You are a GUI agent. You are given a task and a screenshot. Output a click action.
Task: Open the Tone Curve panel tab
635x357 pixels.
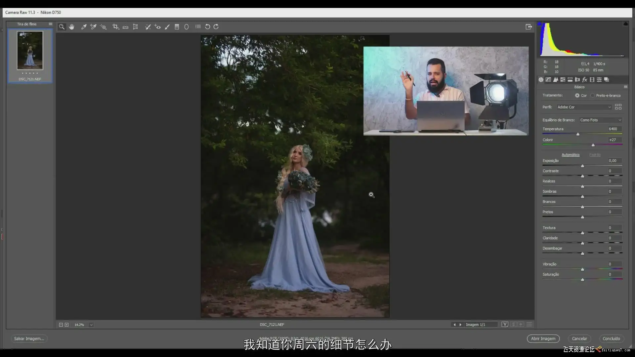[x=548, y=80]
